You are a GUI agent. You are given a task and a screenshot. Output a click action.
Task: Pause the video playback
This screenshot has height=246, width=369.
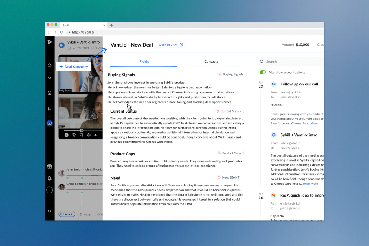click(x=66, y=135)
